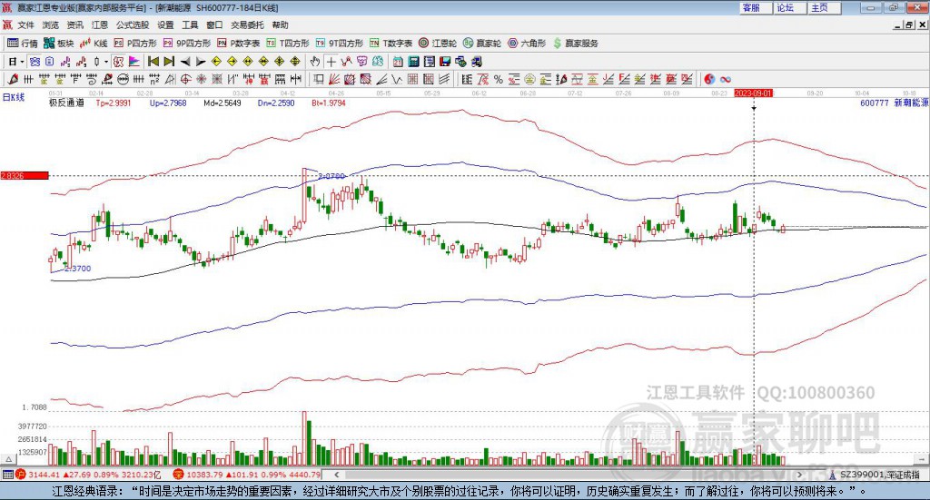
Task: Click the 沪 index 3144.41 status entry
Action: click(88, 475)
